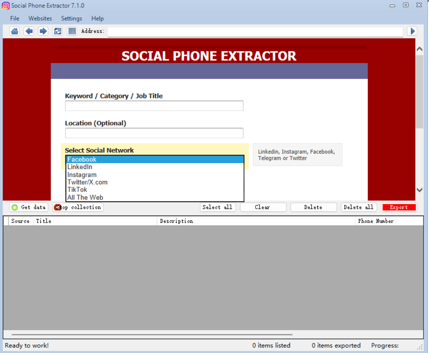The height and width of the screenshot is (353, 429).
Task: Click the Location (Optional) field
Action: tap(154, 133)
